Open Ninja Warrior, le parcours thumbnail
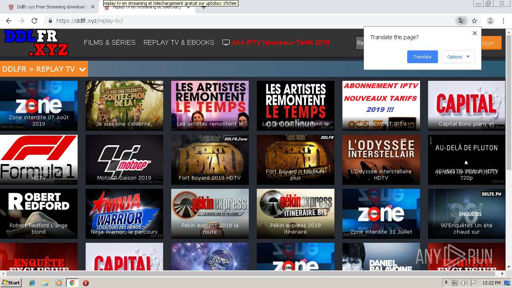The height and width of the screenshot is (288, 512). (x=124, y=214)
